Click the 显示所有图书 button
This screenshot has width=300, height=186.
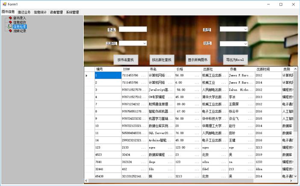[x=198, y=60]
